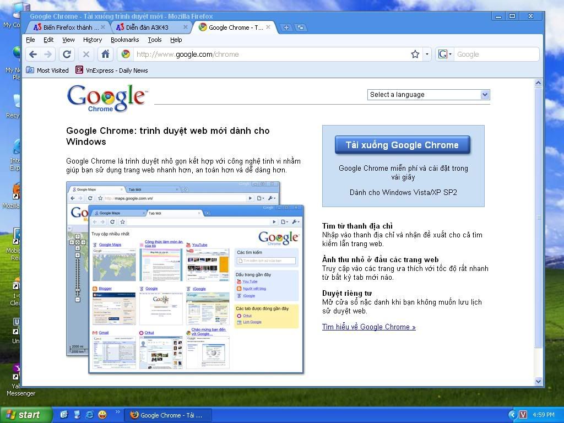Image resolution: width=564 pixels, height=423 pixels.
Task: Open the Tools menu
Action: 155,40
